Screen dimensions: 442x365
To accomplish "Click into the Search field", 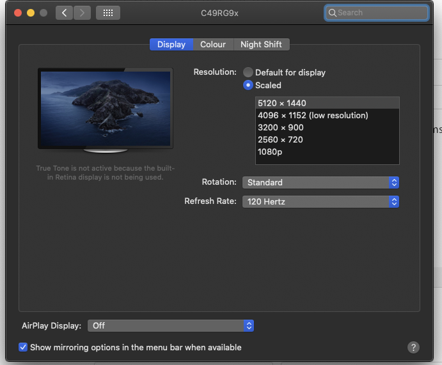I will click(377, 13).
